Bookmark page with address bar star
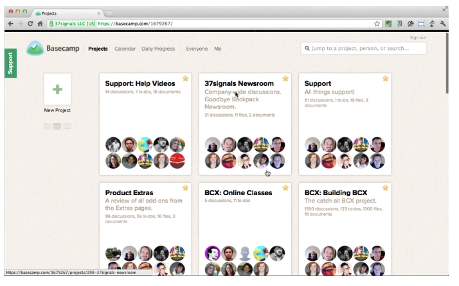 click(377, 24)
